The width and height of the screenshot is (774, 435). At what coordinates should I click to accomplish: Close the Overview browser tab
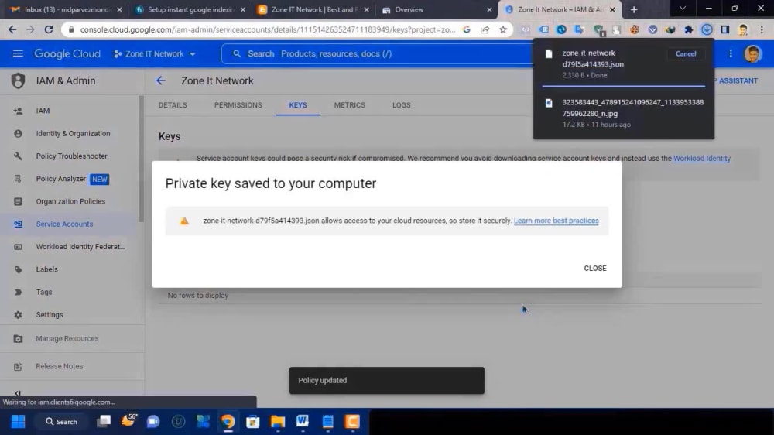489,9
